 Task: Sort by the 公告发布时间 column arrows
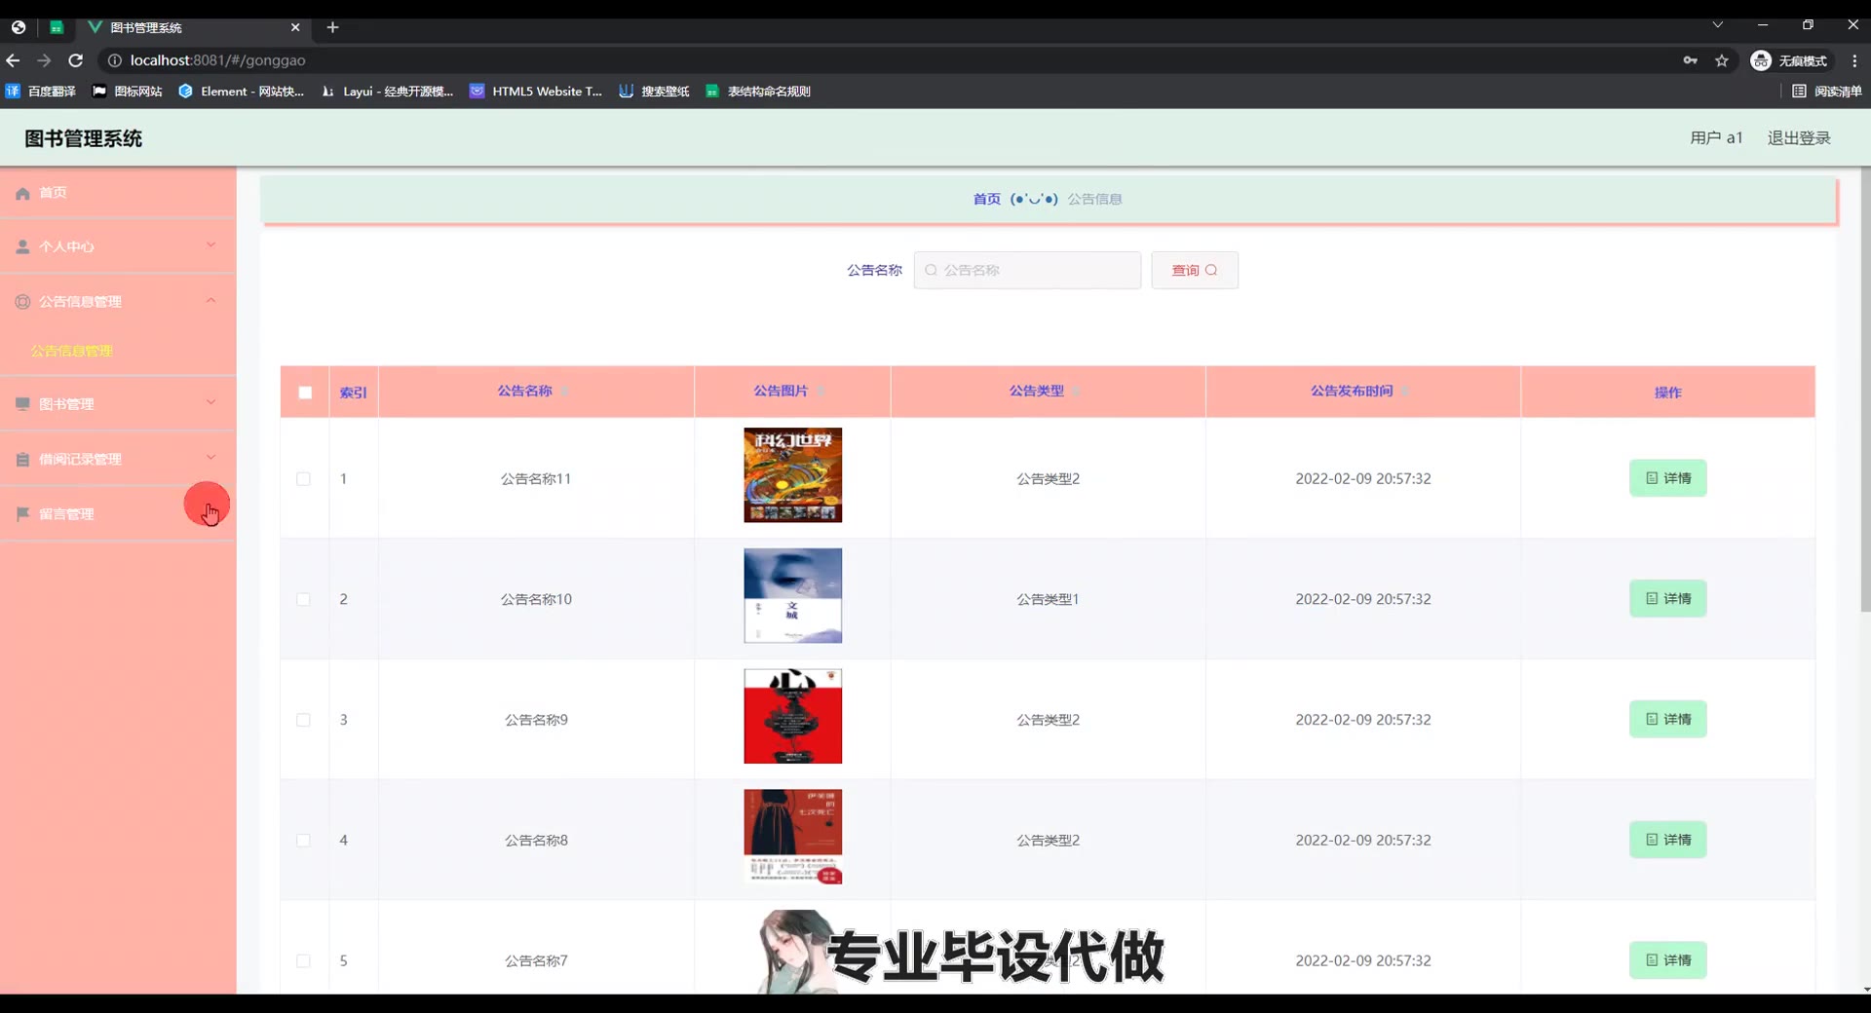tap(1405, 392)
